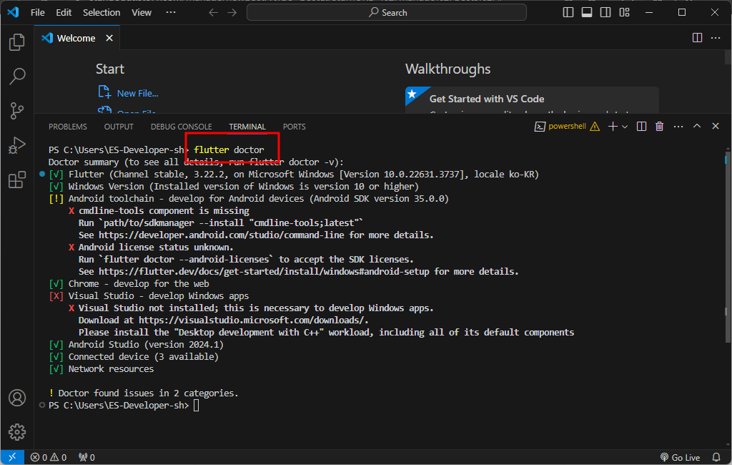Click the ports forwarded indicator showing 0
Viewport: 732px width, 465px height.
(86, 458)
